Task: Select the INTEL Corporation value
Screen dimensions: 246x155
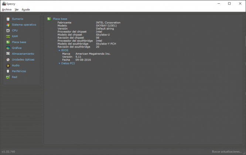Action: (108, 23)
